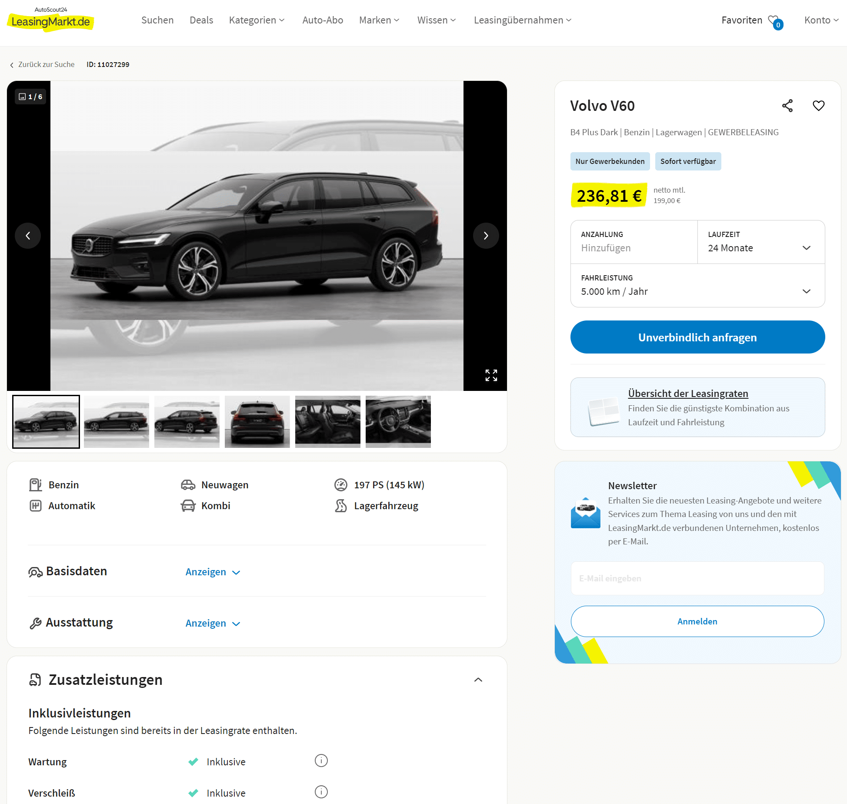
Task: Go back via Zurück zur Suche
Action: [42, 64]
